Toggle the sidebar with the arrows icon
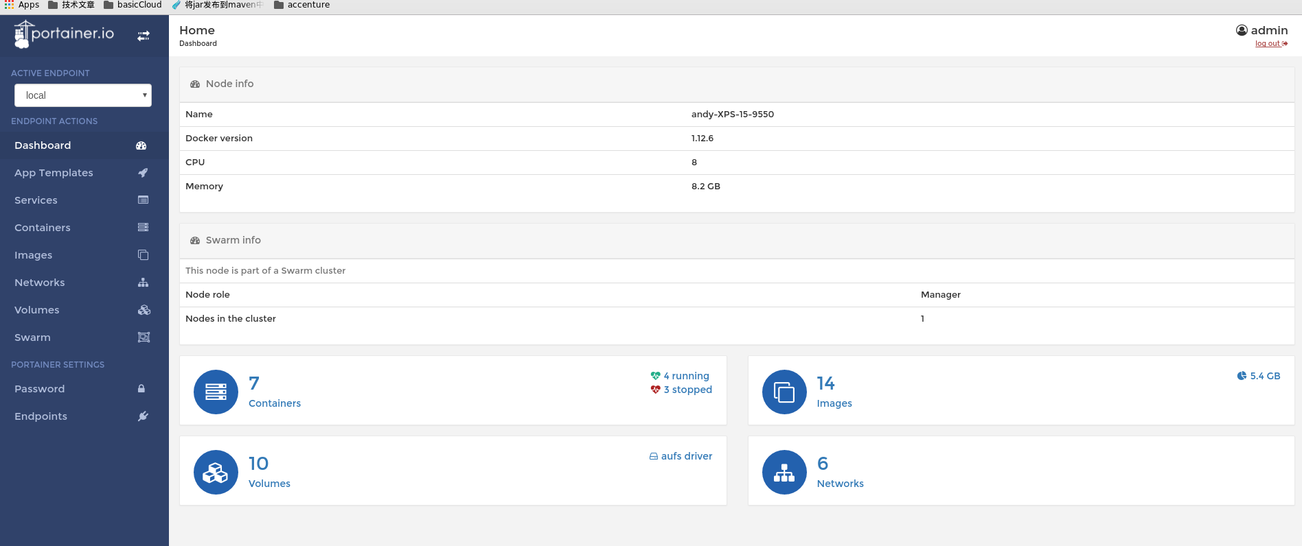1302x546 pixels. point(144,36)
